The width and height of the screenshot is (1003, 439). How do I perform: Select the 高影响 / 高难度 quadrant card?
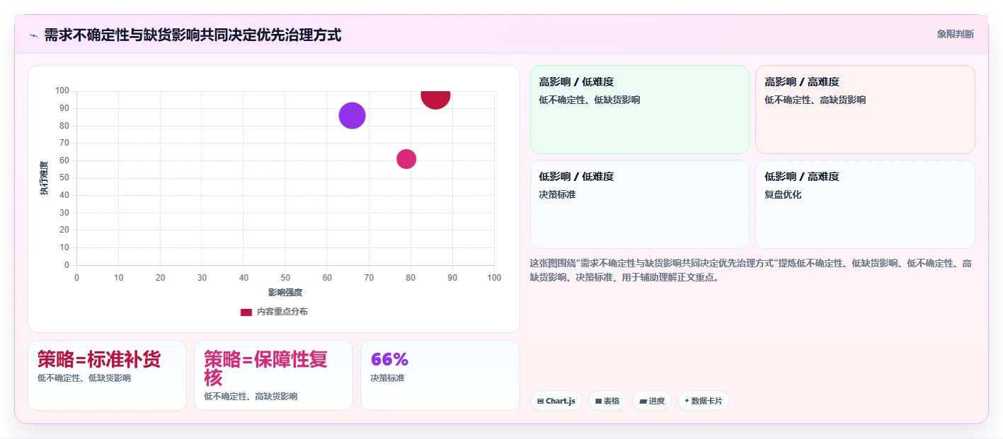tap(865, 110)
